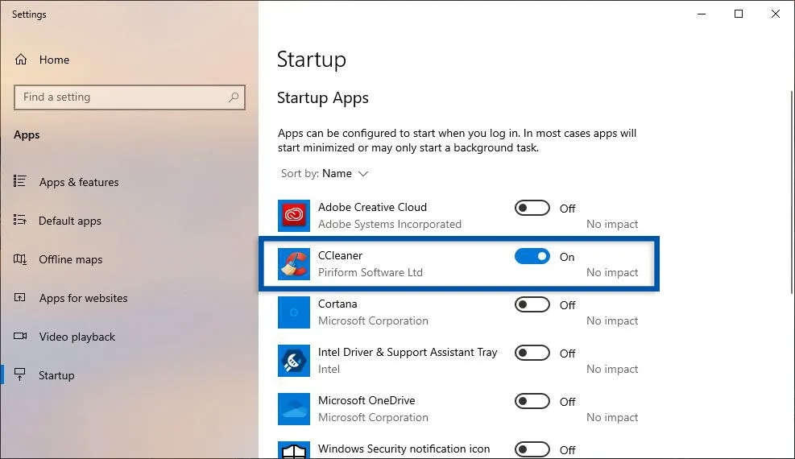Open Apps & features page
Image resolution: width=795 pixels, height=459 pixels.
coord(79,182)
